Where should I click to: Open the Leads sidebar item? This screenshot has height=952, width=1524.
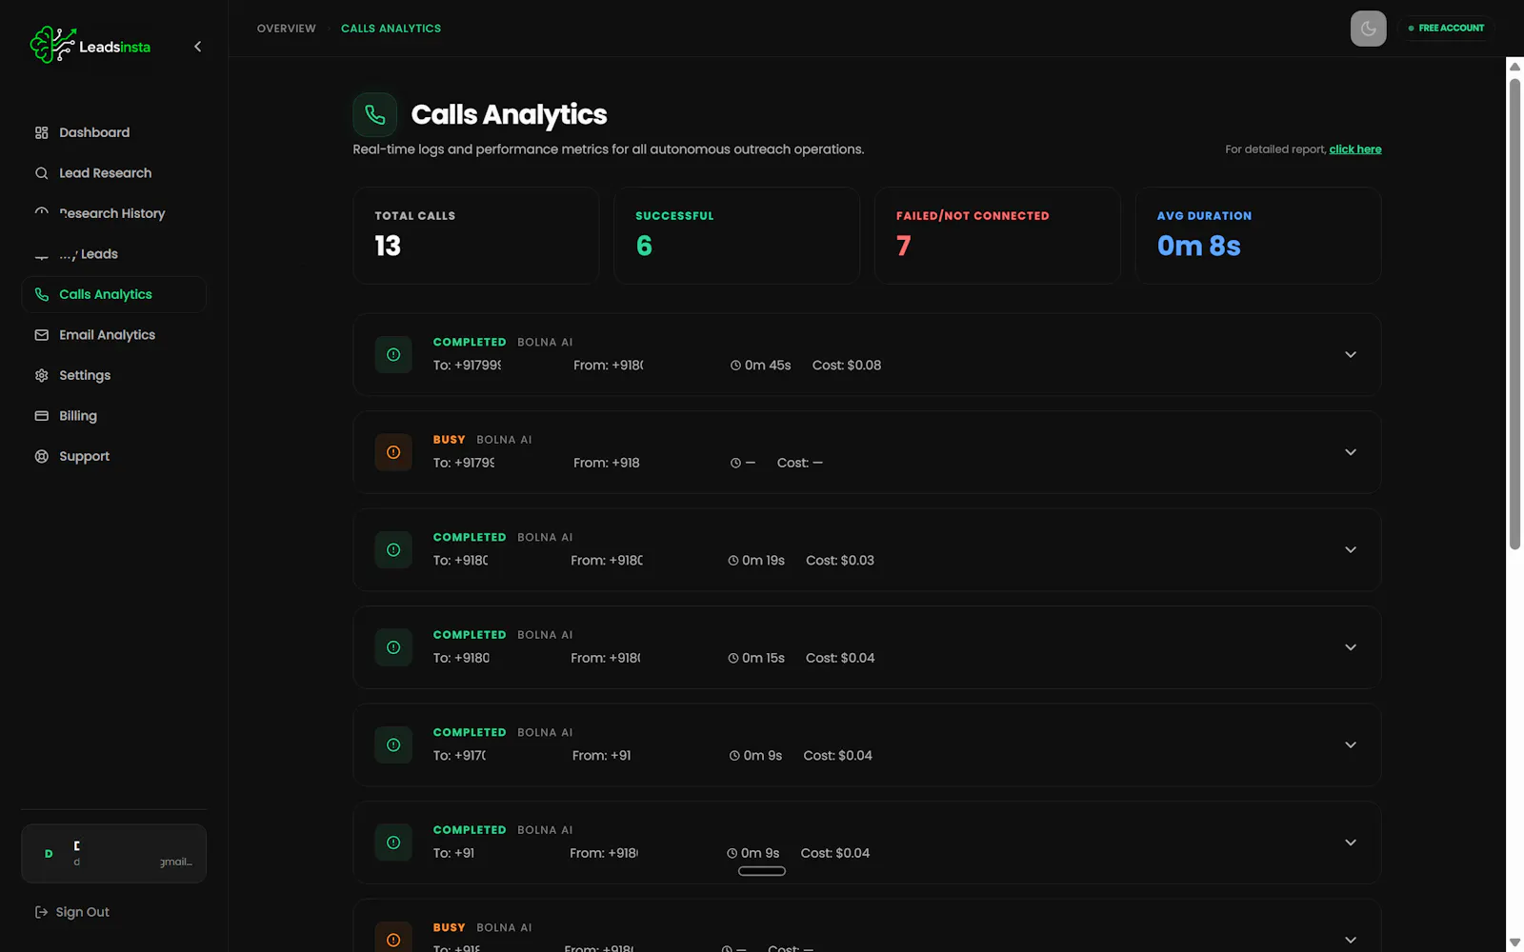(x=113, y=254)
